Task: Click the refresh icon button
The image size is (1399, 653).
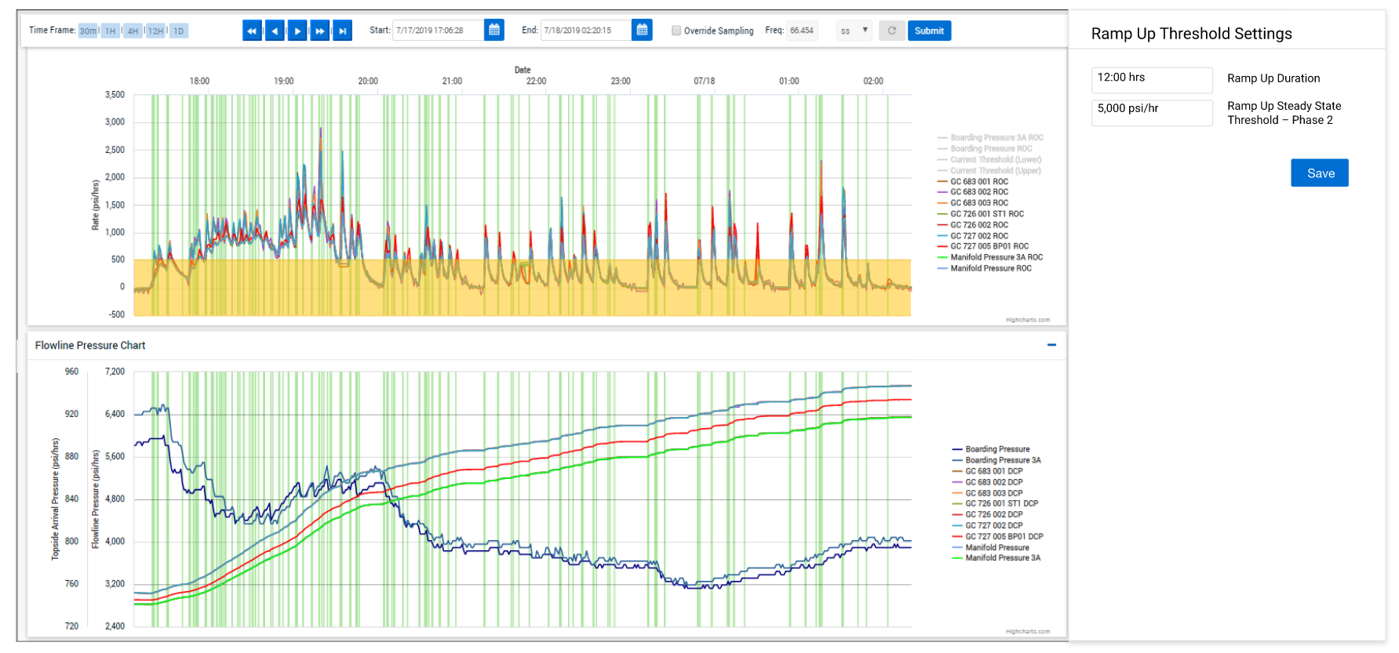Action: pyautogui.click(x=891, y=31)
